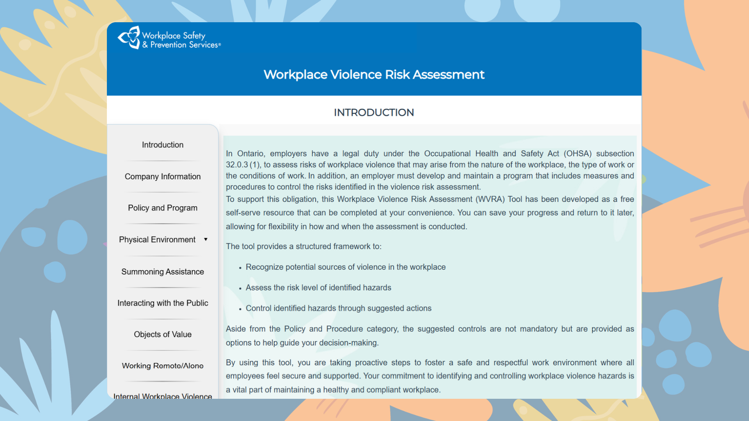Expand the Physical Environment dropdown arrow
The height and width of the screenshot is (421, 749).
tap(206, 239)
